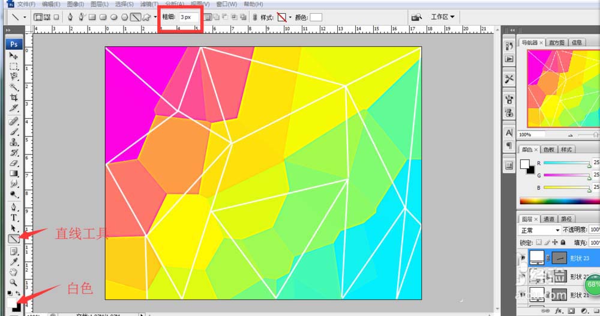Open the 文件(F) menu
This screenshot has height=316, width=600.
(x=26, y=4)
